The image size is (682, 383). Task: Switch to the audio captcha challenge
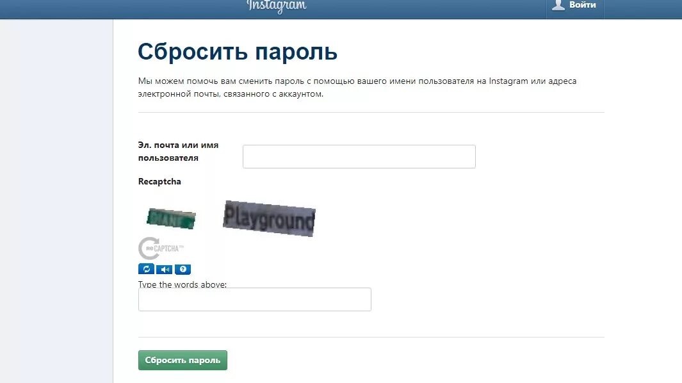pos(165,270)
